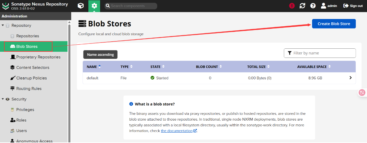
Task: Focus the Filter by name field
Action: (320, 53)
